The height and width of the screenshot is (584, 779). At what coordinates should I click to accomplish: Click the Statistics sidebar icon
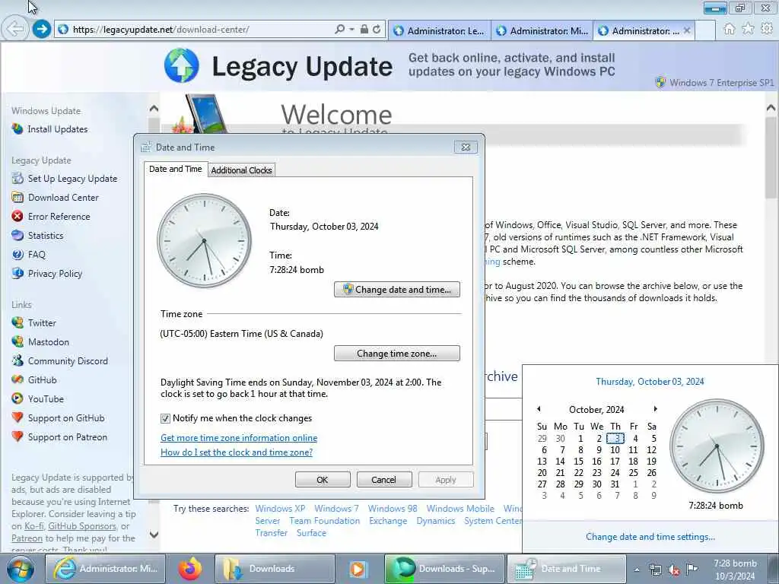pos(17,236)
